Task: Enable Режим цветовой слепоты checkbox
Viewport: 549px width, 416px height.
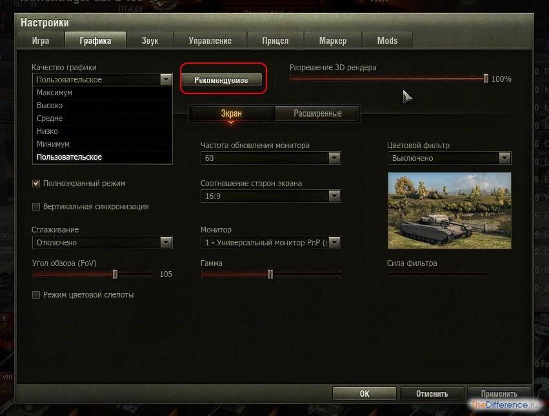Action: (37, 295)
